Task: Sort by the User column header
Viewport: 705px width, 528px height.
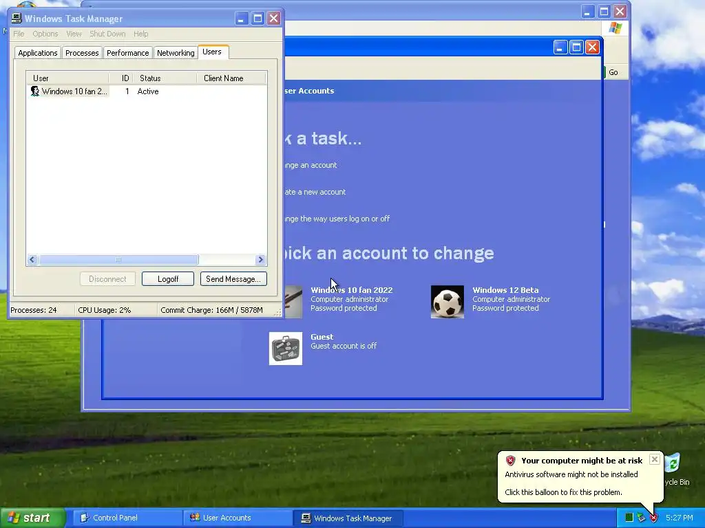Action: [67, 78]
